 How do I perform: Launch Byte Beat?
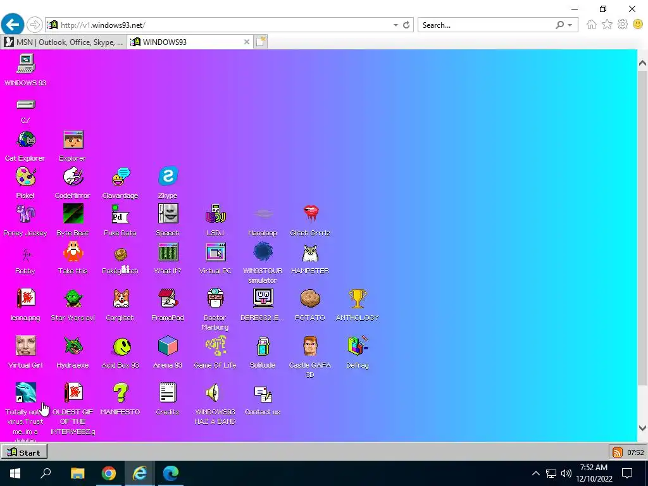(73, 214)
